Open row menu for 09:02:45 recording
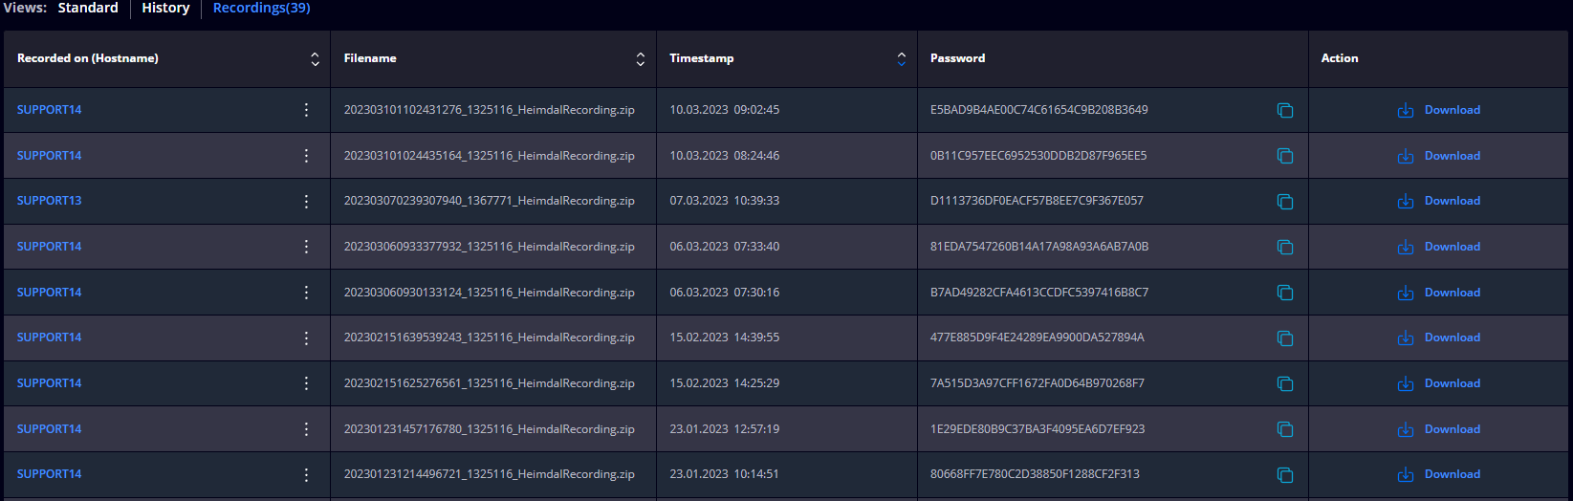 coord(306,110)
